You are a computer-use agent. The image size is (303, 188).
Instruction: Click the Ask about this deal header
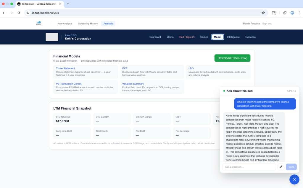coord(240,91)
